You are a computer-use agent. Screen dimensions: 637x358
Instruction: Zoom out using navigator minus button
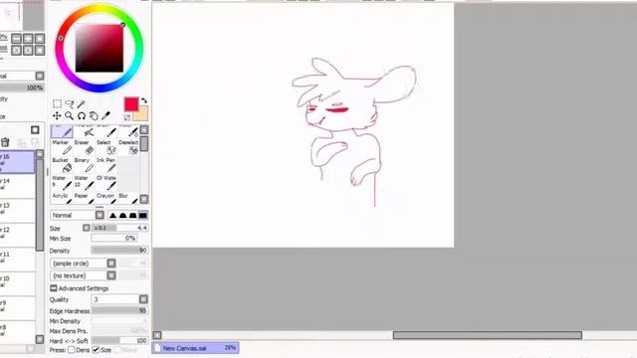pyautogui.click(x=16, y=39)
